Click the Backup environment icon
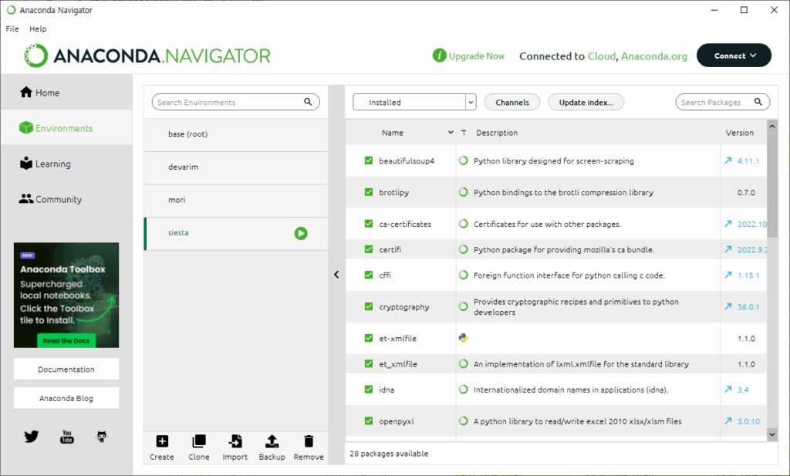This screenshot has height=476, width=790. click(272, 442)
